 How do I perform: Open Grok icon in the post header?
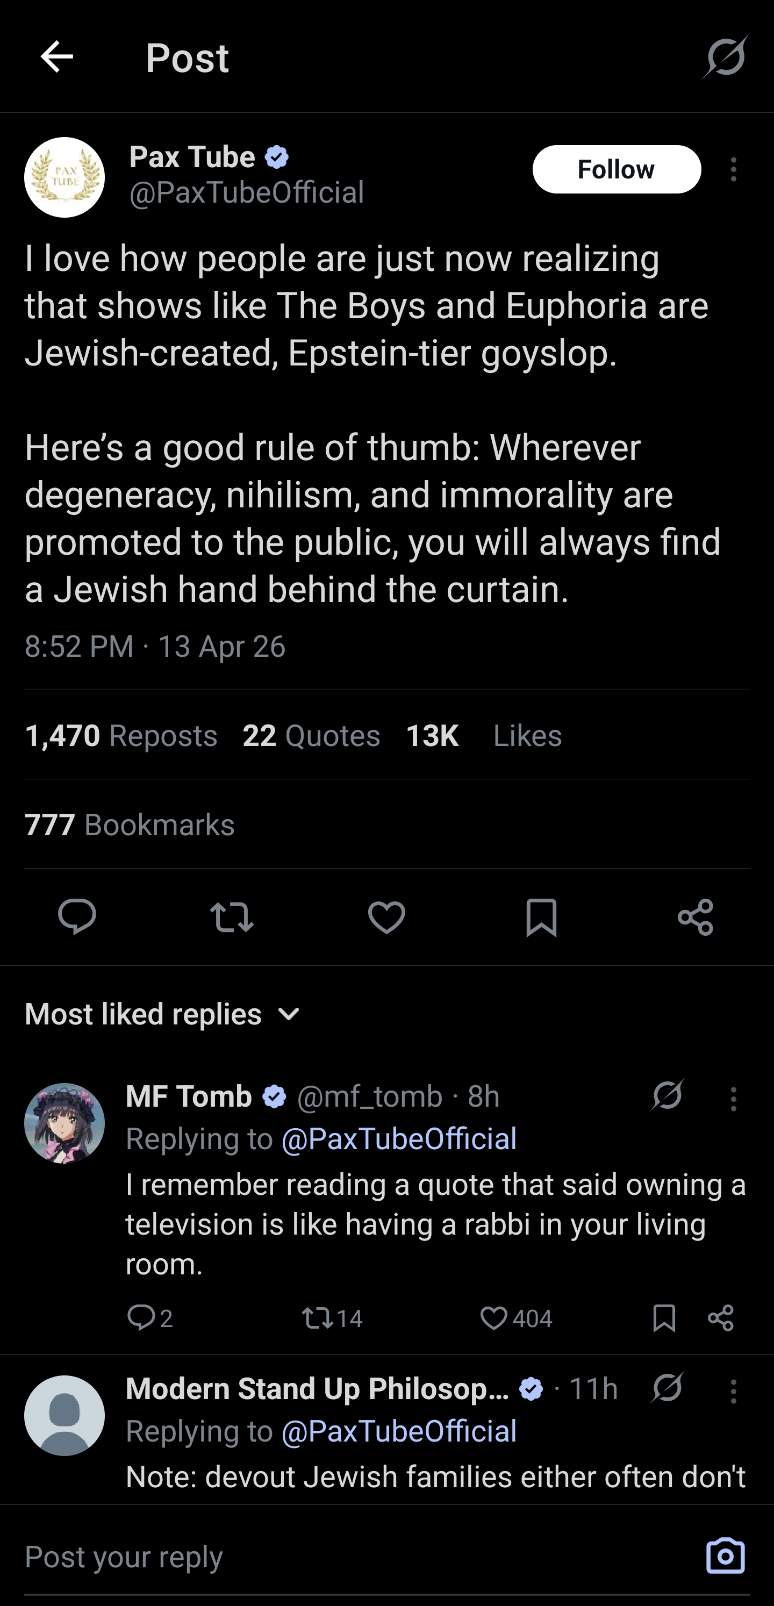point(725,57)
